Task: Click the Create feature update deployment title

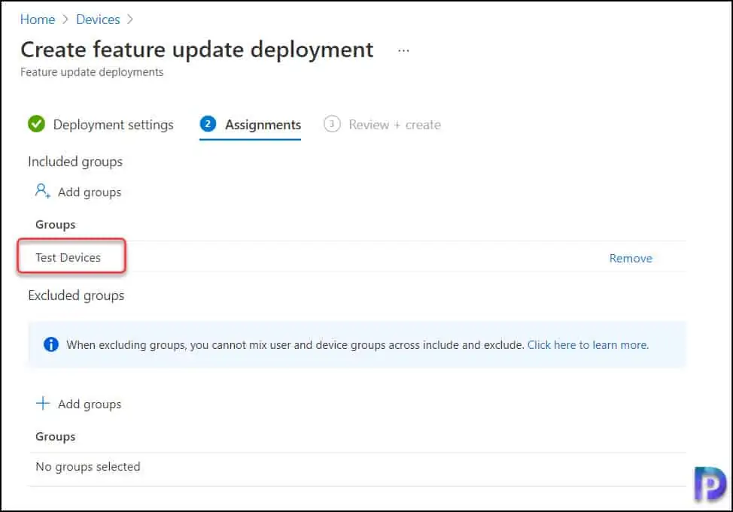Action: click(x=197, y=50)
